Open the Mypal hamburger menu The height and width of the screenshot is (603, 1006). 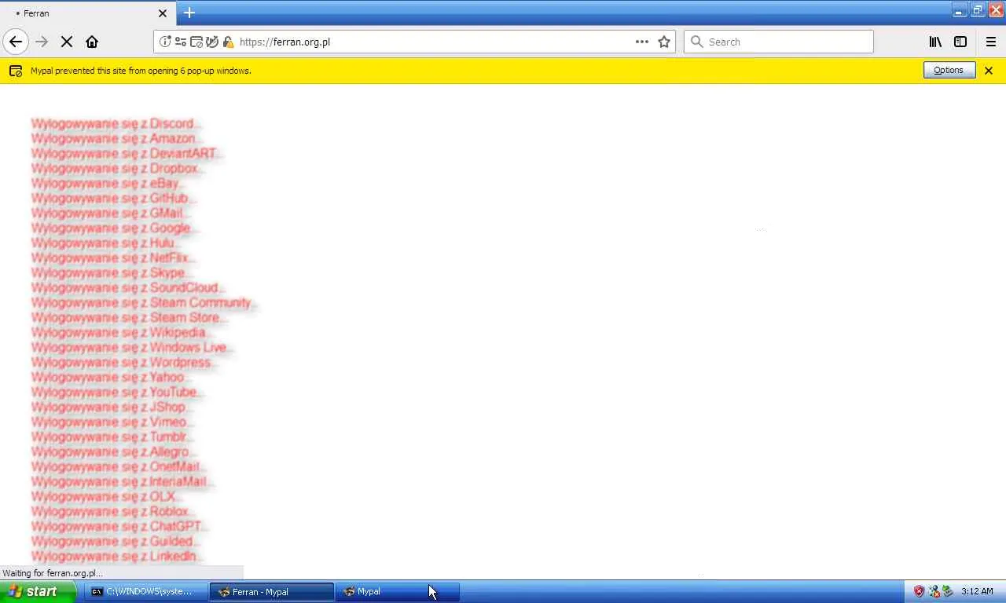click(991, 42)
